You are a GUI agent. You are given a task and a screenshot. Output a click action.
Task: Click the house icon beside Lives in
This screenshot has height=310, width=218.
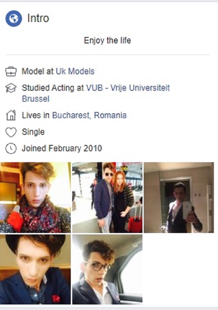coord(11,116)
